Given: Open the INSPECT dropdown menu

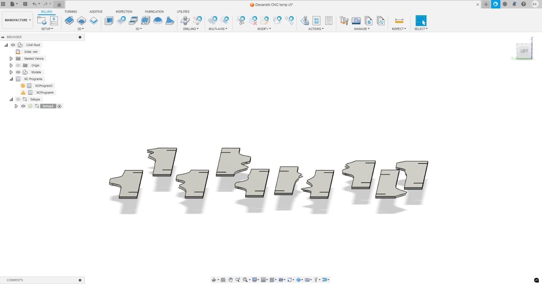Looking at the screenshot, I should (x=399, y=29).
